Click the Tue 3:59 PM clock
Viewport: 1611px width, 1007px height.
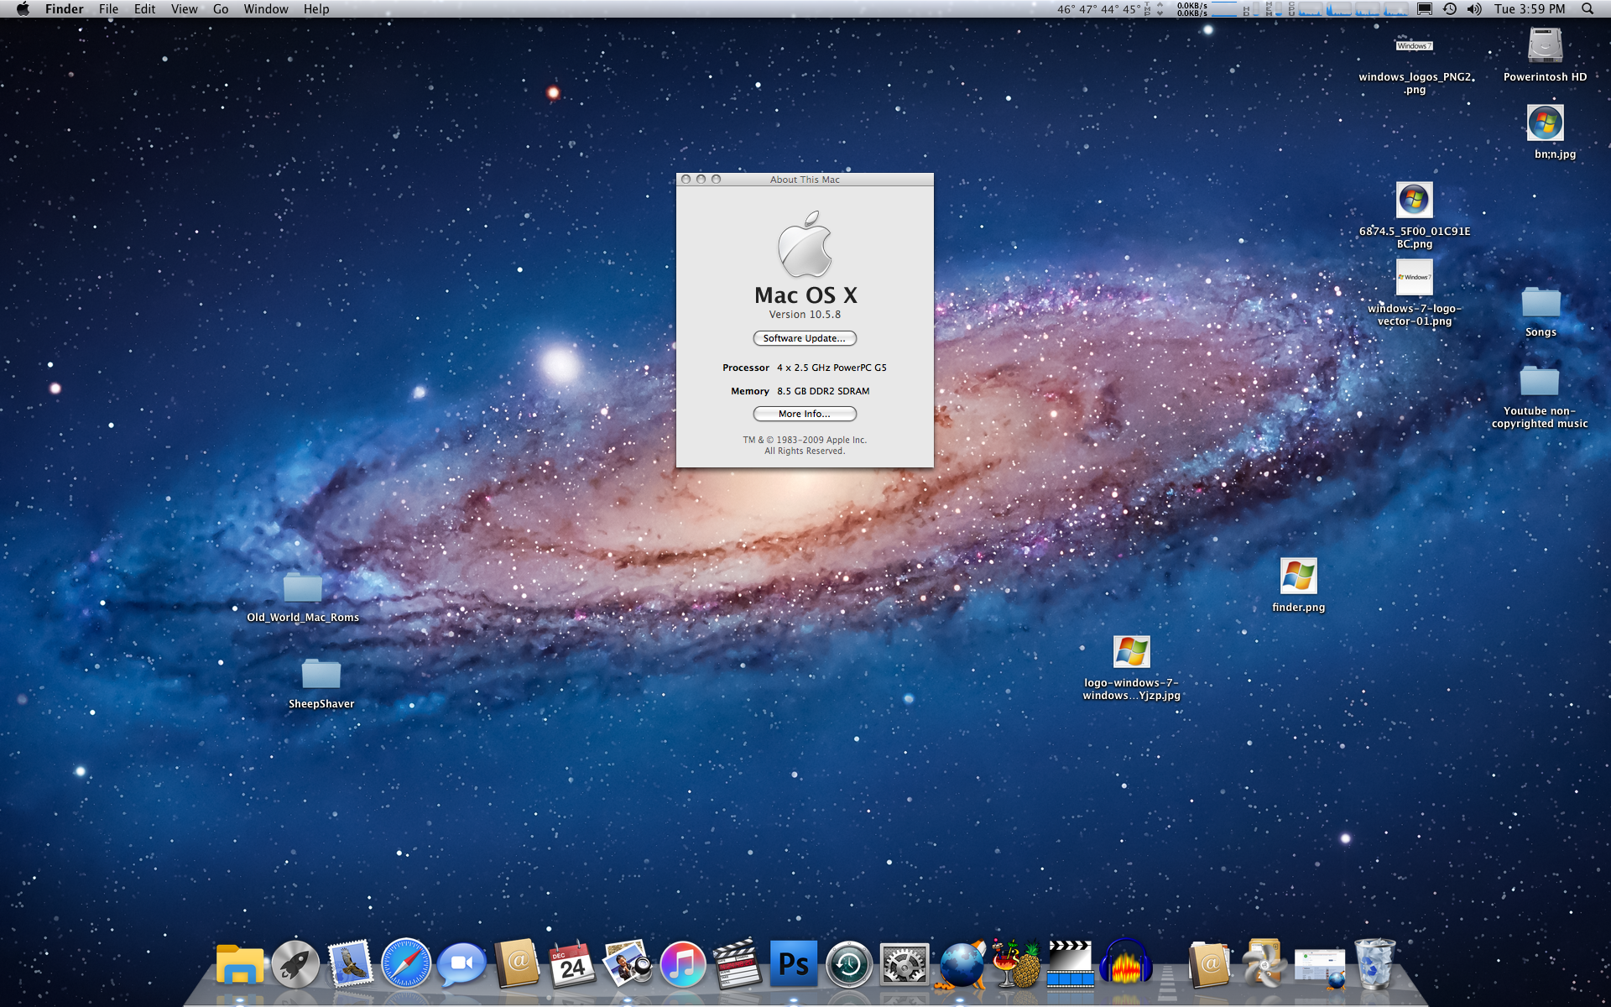pos(1529,9)
